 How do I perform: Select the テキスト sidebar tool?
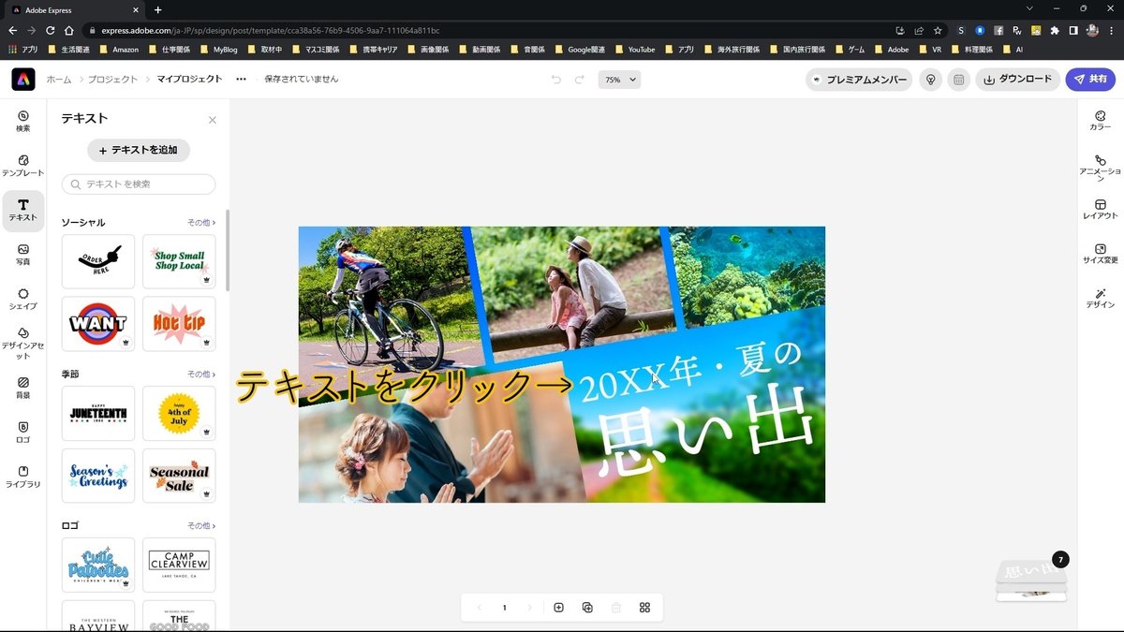[x=23, y=211]
